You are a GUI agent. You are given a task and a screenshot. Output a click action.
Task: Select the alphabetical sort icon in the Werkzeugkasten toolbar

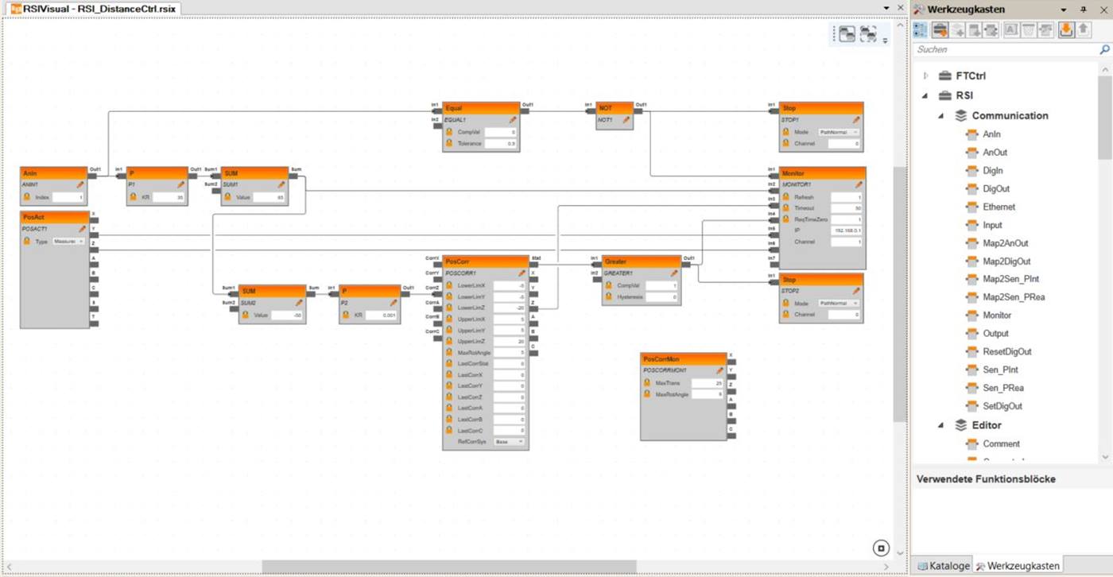pyautogui.click(x=1010, y=29)
